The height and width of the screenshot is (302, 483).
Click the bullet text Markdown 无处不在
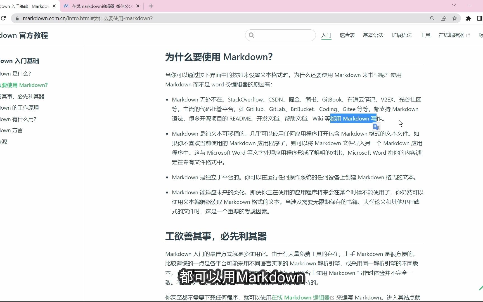[x=197, y=100]
